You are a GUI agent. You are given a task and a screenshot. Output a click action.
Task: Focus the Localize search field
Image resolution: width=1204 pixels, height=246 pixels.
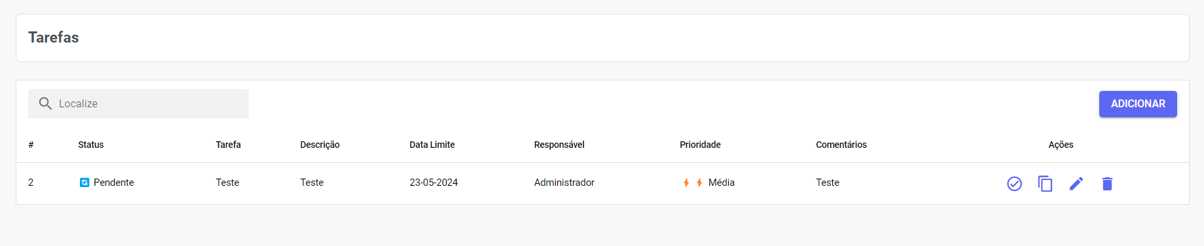pyautogui.click(x=138, y=103)
